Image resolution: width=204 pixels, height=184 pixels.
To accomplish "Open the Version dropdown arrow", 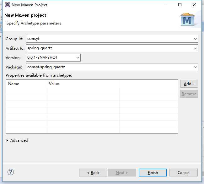I will 78,58.
